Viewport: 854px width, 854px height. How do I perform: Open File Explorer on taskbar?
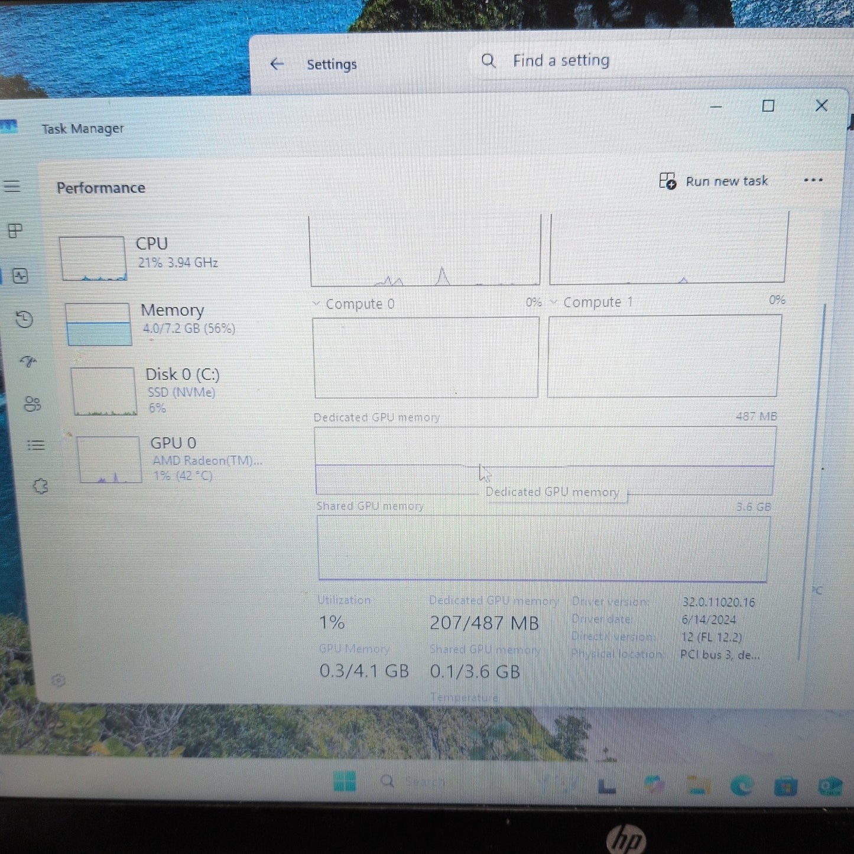(698, 785)
